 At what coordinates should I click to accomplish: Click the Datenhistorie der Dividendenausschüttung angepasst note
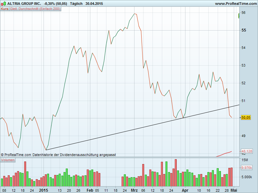pyautogui.click(x=74, y=155)
